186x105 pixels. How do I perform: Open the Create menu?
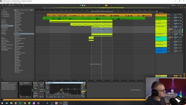[8, 3]
